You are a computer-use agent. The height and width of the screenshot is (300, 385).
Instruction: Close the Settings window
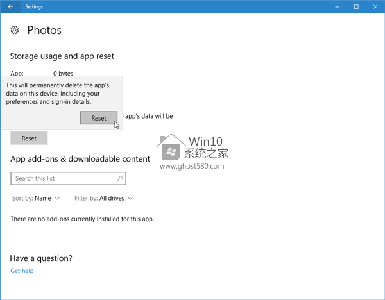click(375, 6)
